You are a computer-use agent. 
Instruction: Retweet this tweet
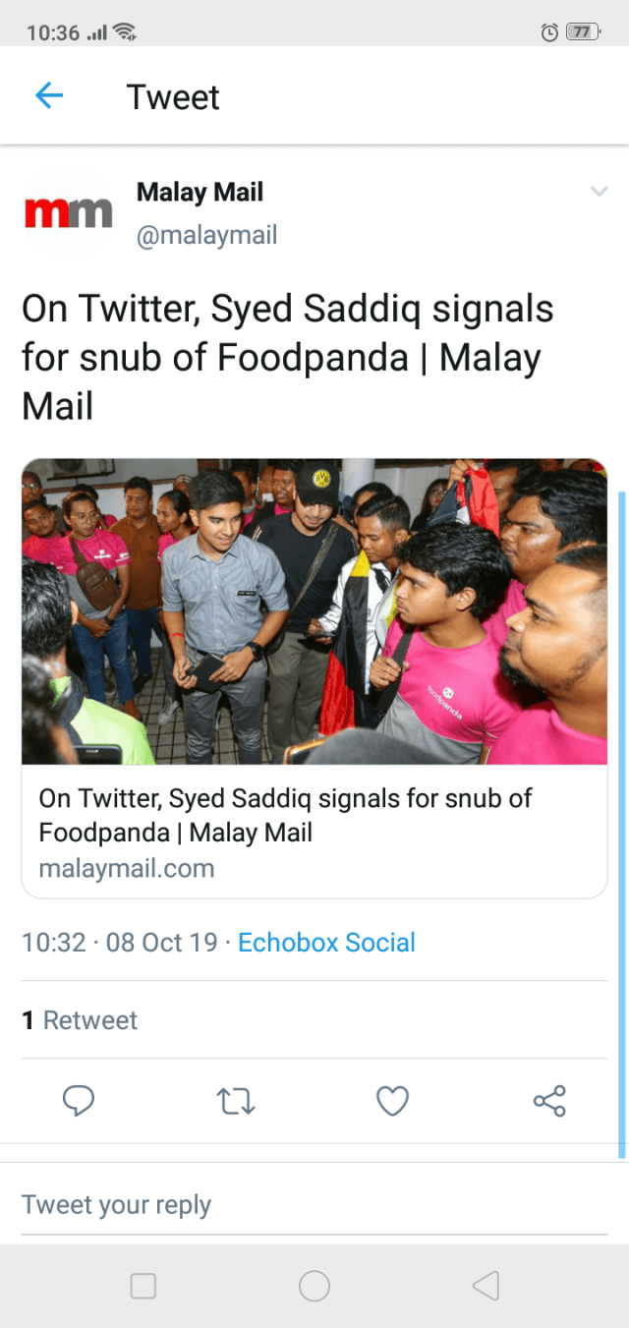(x=235, y=1101)
